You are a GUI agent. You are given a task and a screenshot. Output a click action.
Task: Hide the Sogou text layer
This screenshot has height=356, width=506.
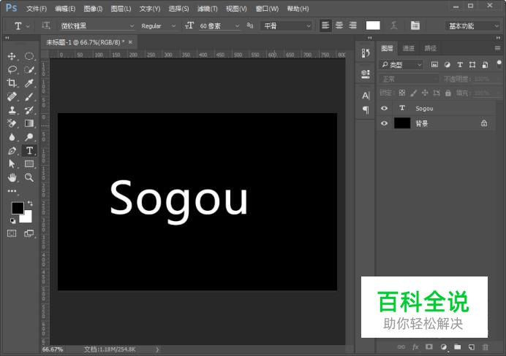[385, 108]
